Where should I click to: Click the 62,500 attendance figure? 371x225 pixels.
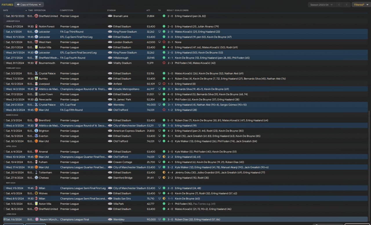151,42
